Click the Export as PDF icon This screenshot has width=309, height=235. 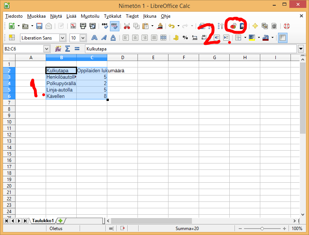click(x=74, y=26)
